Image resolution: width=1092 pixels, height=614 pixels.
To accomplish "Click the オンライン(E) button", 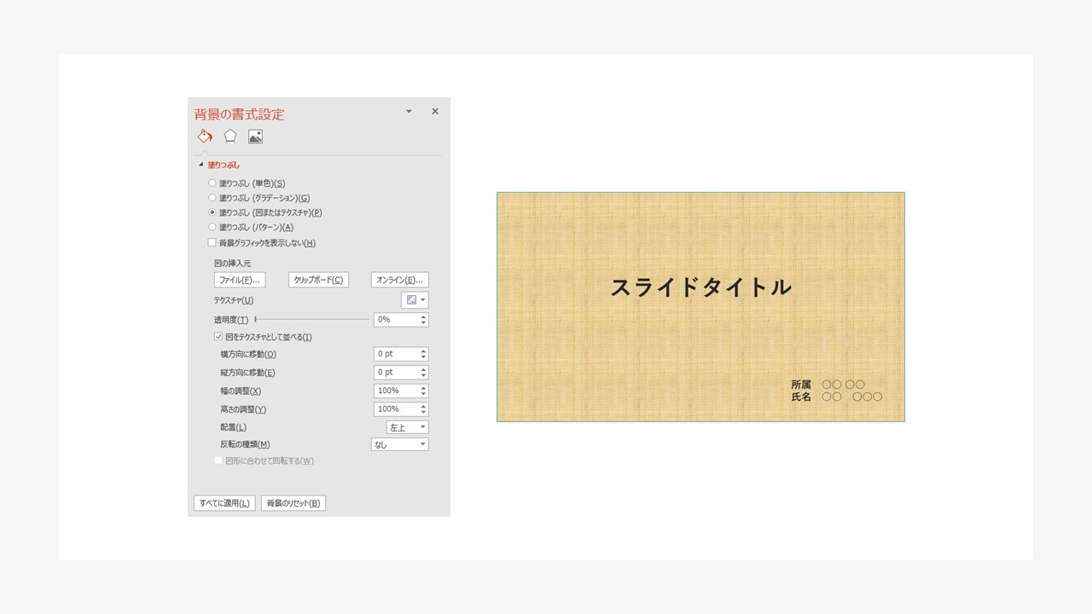I will [398, 279].
